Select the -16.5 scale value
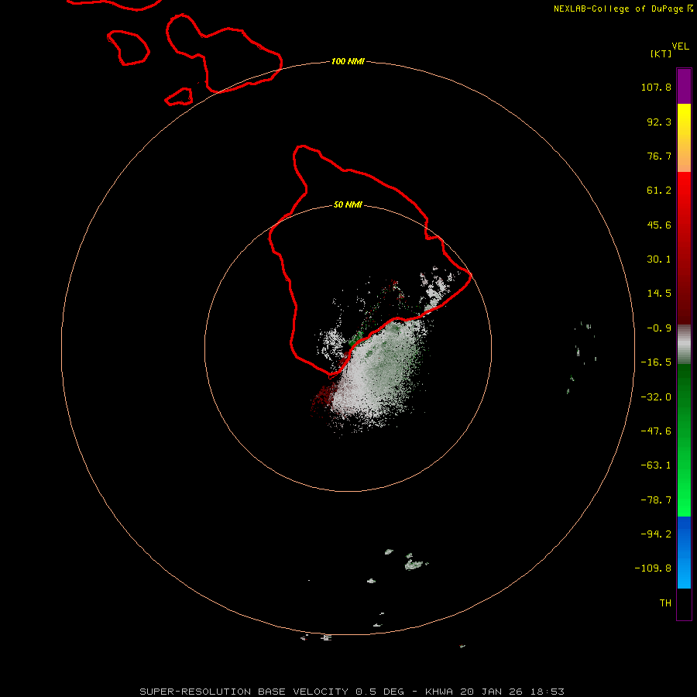Viewport: 697px width, 697px height. click(656, 362)
